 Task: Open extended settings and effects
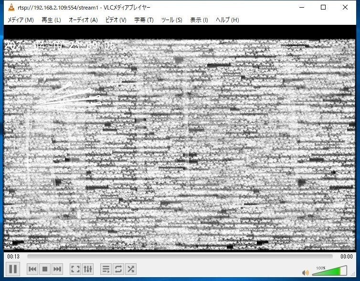[x=88, y=269]
